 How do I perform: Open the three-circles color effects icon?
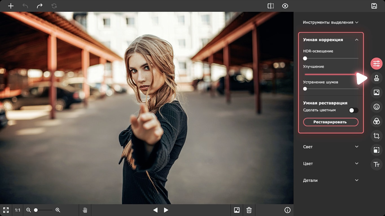(377, 121)
